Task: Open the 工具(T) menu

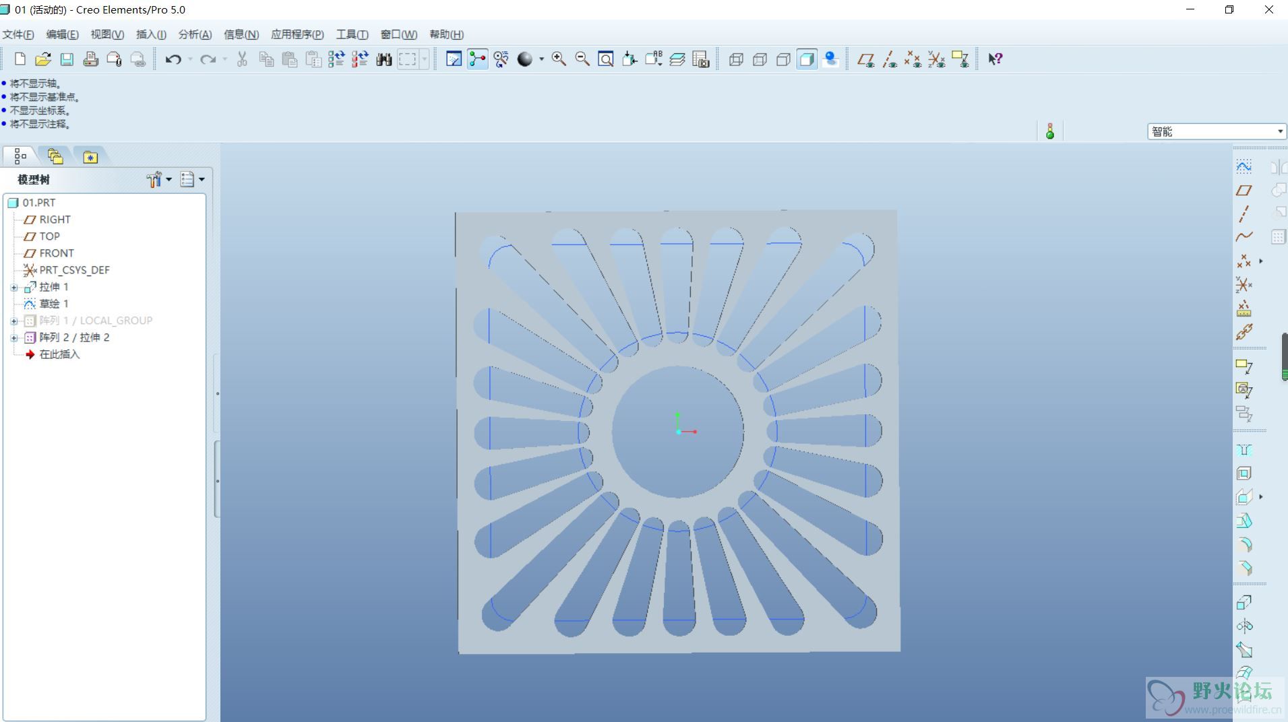Action: point(352,34)
